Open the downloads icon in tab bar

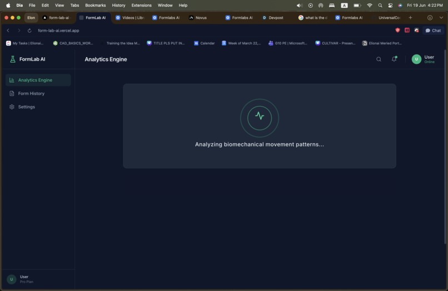(430, 18)
